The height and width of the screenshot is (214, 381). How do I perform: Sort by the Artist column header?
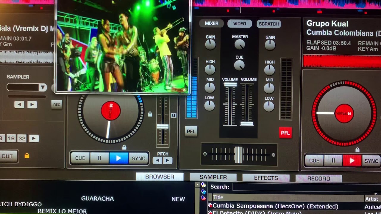[x=373, y=199]
